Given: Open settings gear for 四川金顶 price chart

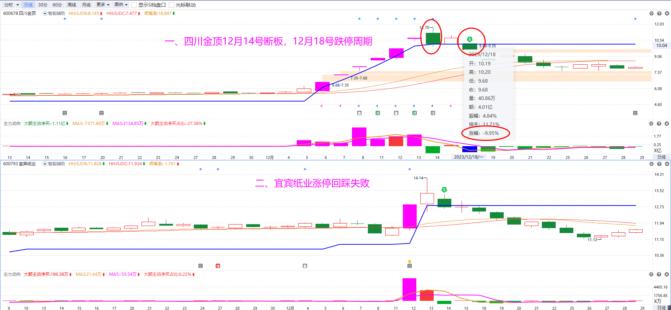Looking at the screenshot, I should click(651, 13).
